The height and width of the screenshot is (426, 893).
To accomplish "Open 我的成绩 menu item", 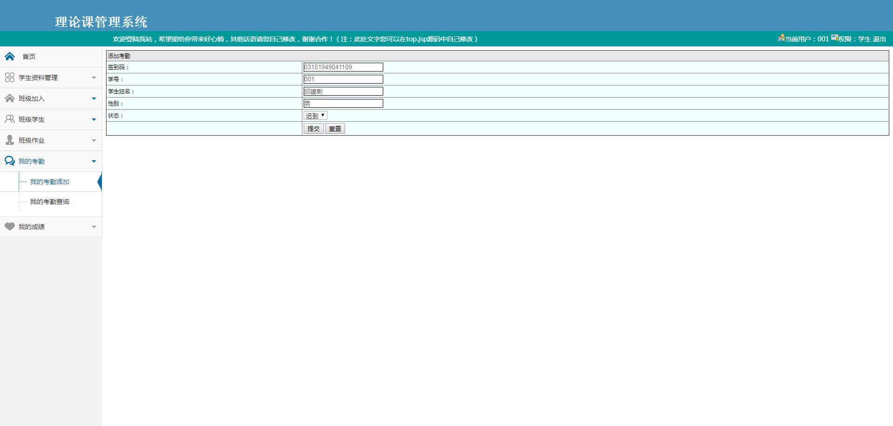I will (x=32, y=227).
